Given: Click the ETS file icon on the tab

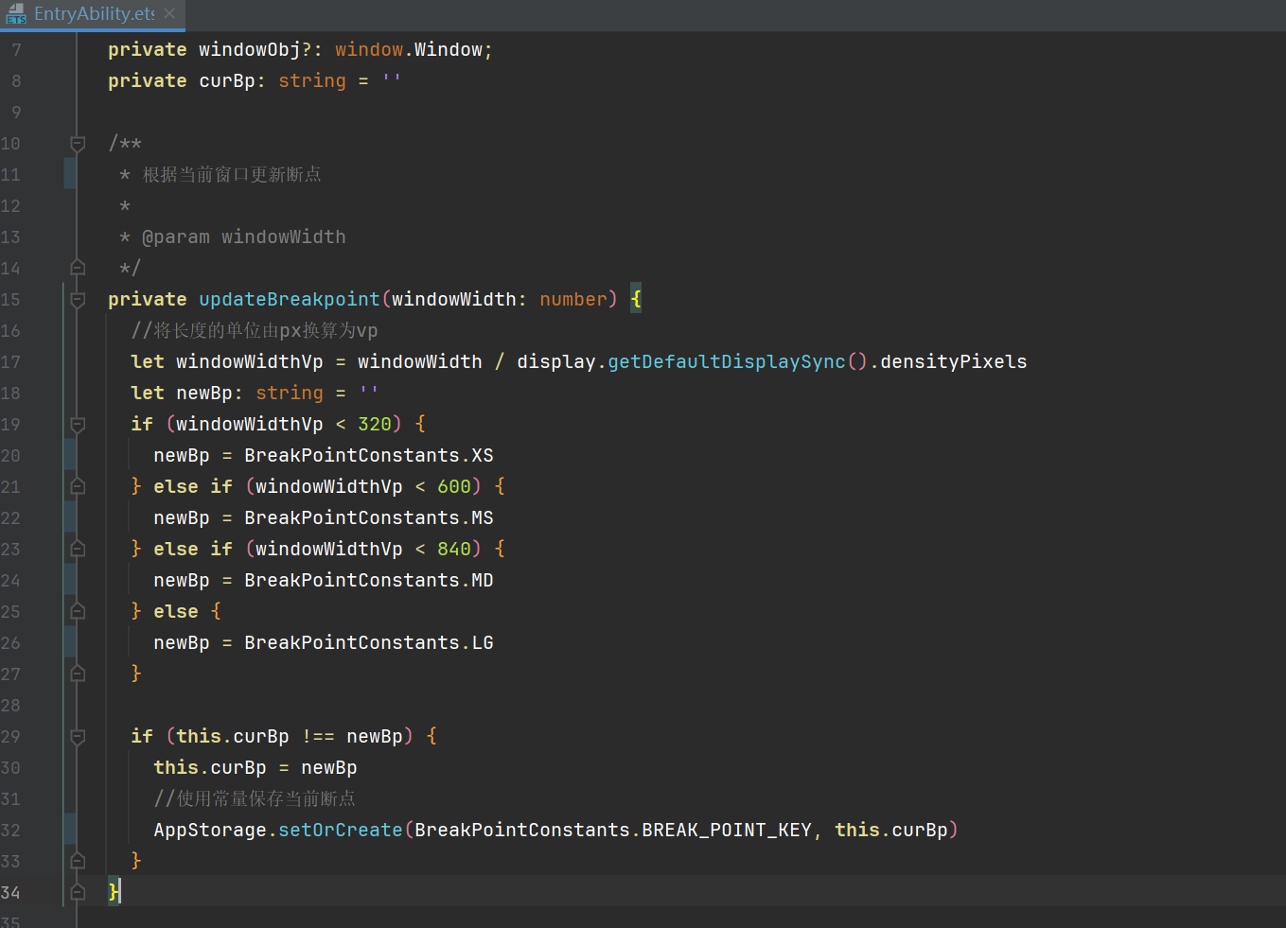Looking at the screenshot, I should (16, 13).
